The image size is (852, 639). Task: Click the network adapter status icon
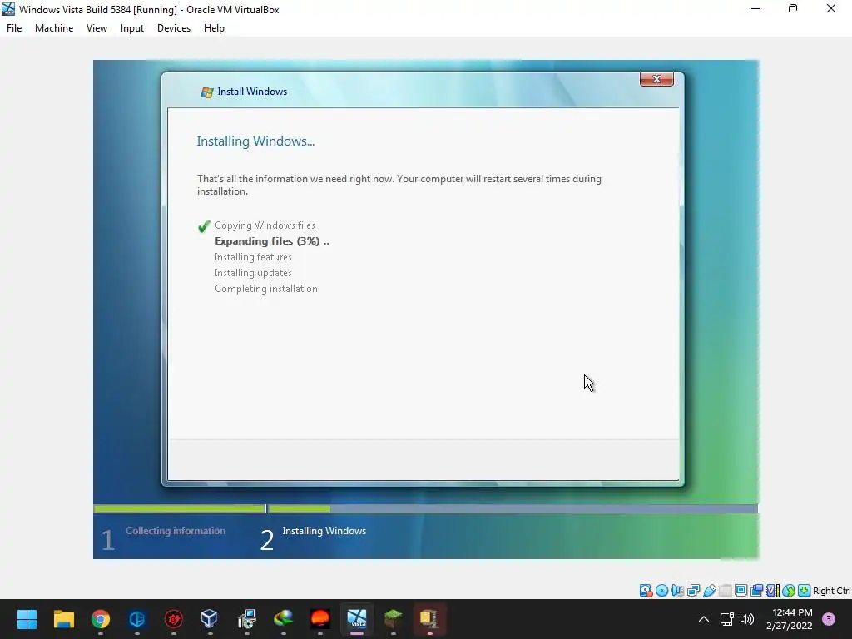[693, 591]
